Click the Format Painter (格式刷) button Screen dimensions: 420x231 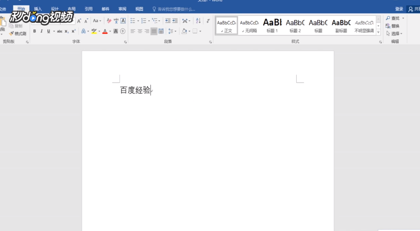point(18,33)
